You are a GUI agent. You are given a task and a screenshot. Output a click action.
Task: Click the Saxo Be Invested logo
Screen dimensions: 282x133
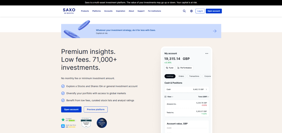coord(69,11)
